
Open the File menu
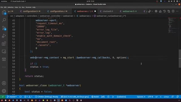[x=2, y=7]
